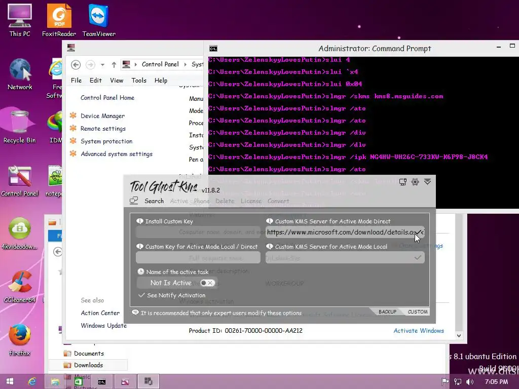Click the monitors icon left of Search tab
This screenshot has width=519, height=389.
click(134, 201)
